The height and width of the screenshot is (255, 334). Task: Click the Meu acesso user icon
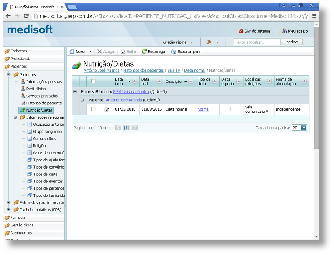pyautogui.click(x=284, y=31)
